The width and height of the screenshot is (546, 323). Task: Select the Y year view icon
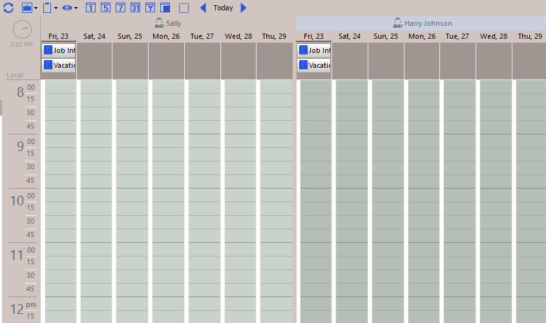pyautogui.click(x=150, y=8)
